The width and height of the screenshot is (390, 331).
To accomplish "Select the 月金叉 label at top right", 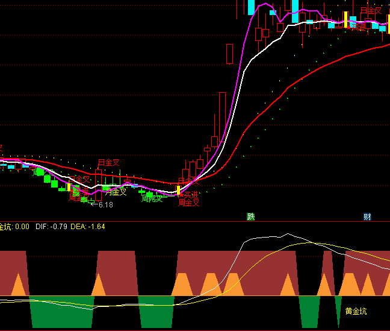I will [x=371, y=11].
